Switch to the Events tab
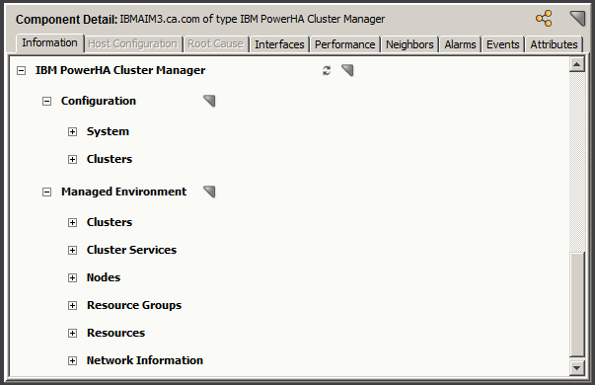Screen dimensions: 595x385 [x=503, y=44]
